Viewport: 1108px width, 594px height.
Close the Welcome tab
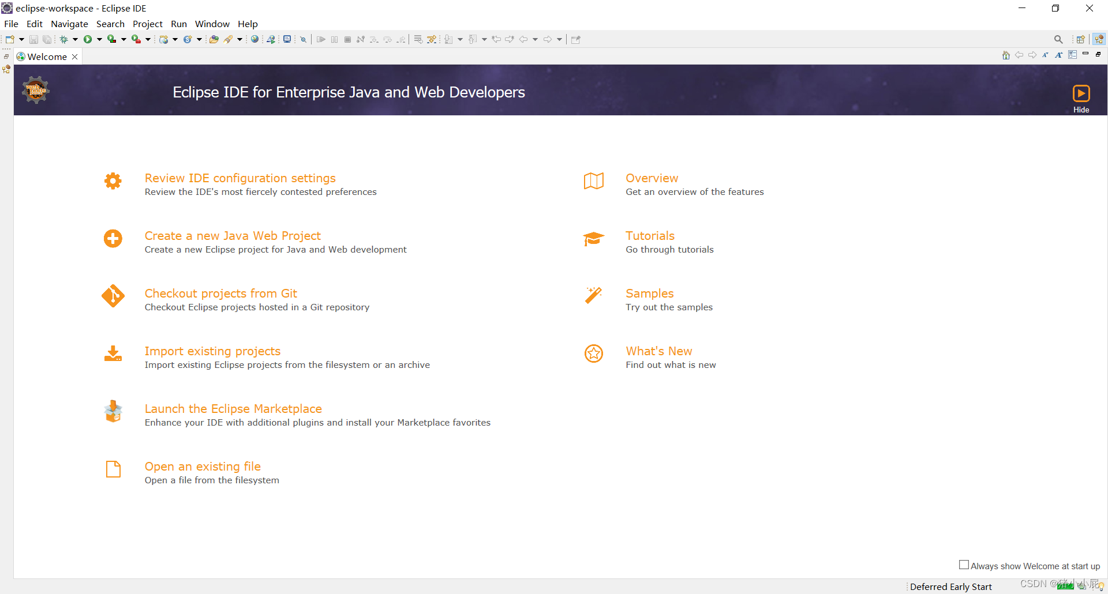coord(74,57)
